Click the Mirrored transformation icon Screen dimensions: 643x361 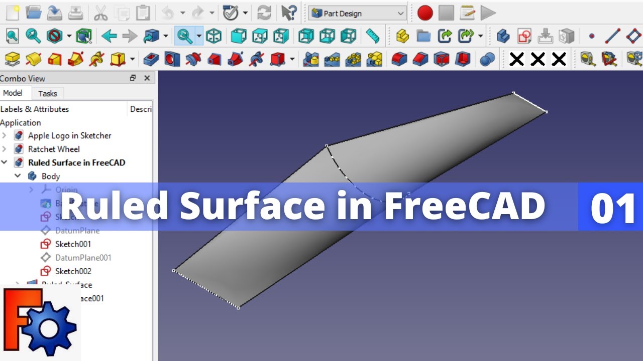[x=311, y=59]
